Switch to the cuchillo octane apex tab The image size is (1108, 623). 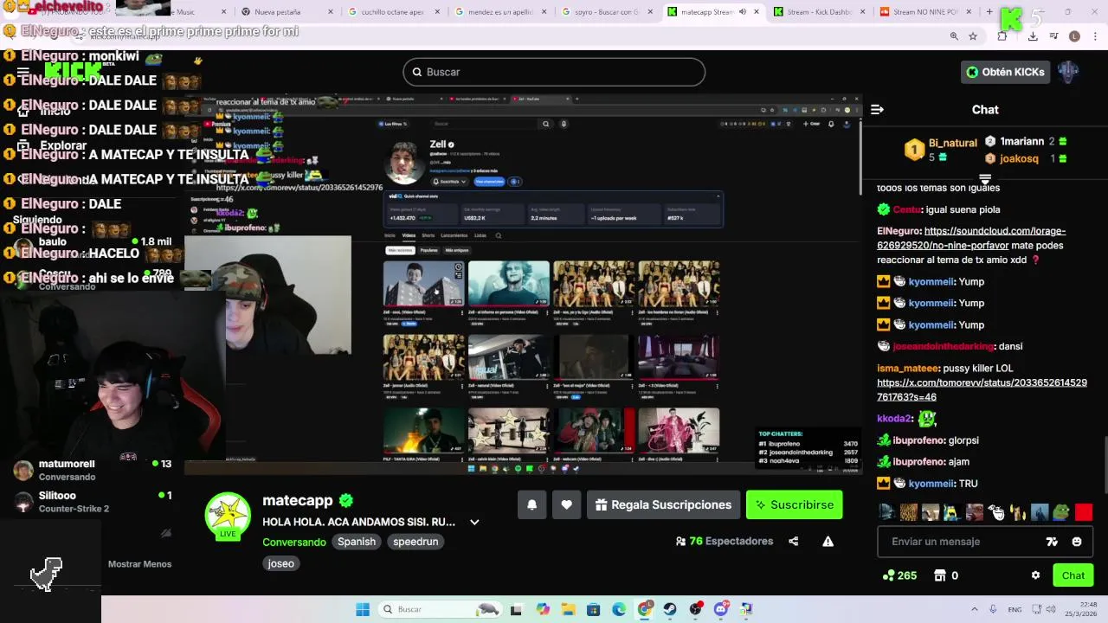coord(394,12)
